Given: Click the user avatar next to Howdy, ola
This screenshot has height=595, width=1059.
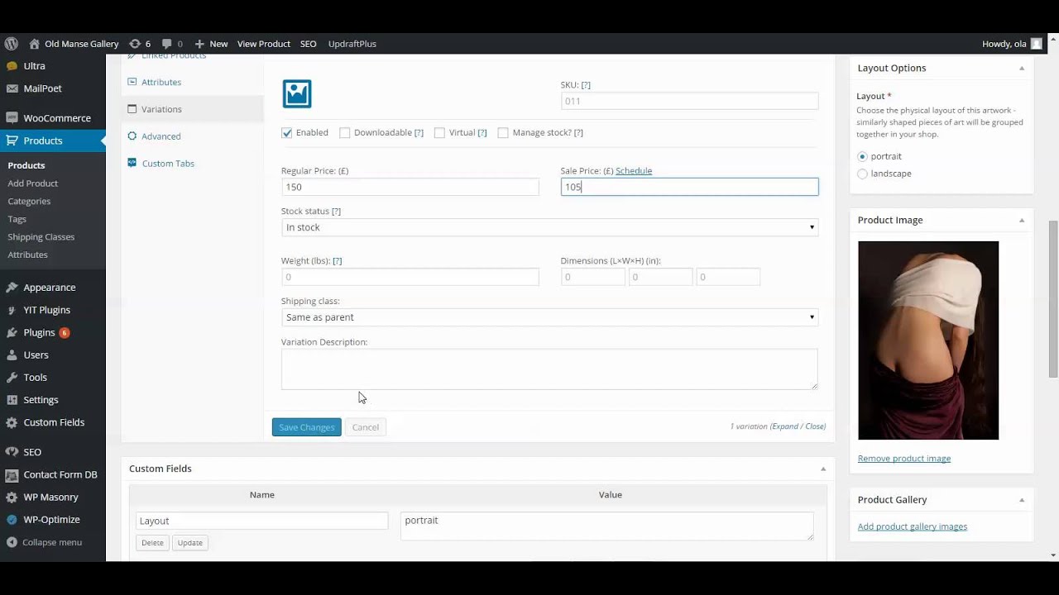Looking at the screenshot, I should pos(1036,44).
